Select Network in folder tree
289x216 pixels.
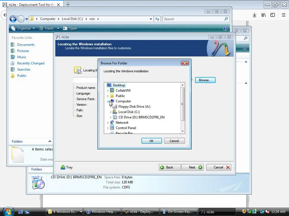pos(122,123)
